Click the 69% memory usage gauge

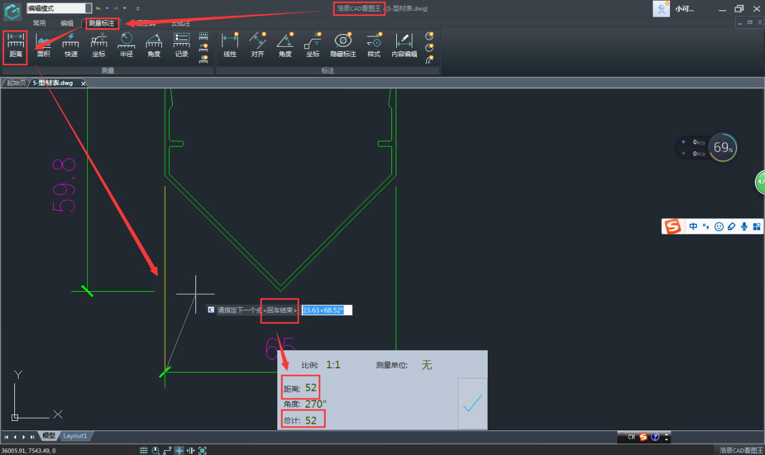click(x=723, y=147)
